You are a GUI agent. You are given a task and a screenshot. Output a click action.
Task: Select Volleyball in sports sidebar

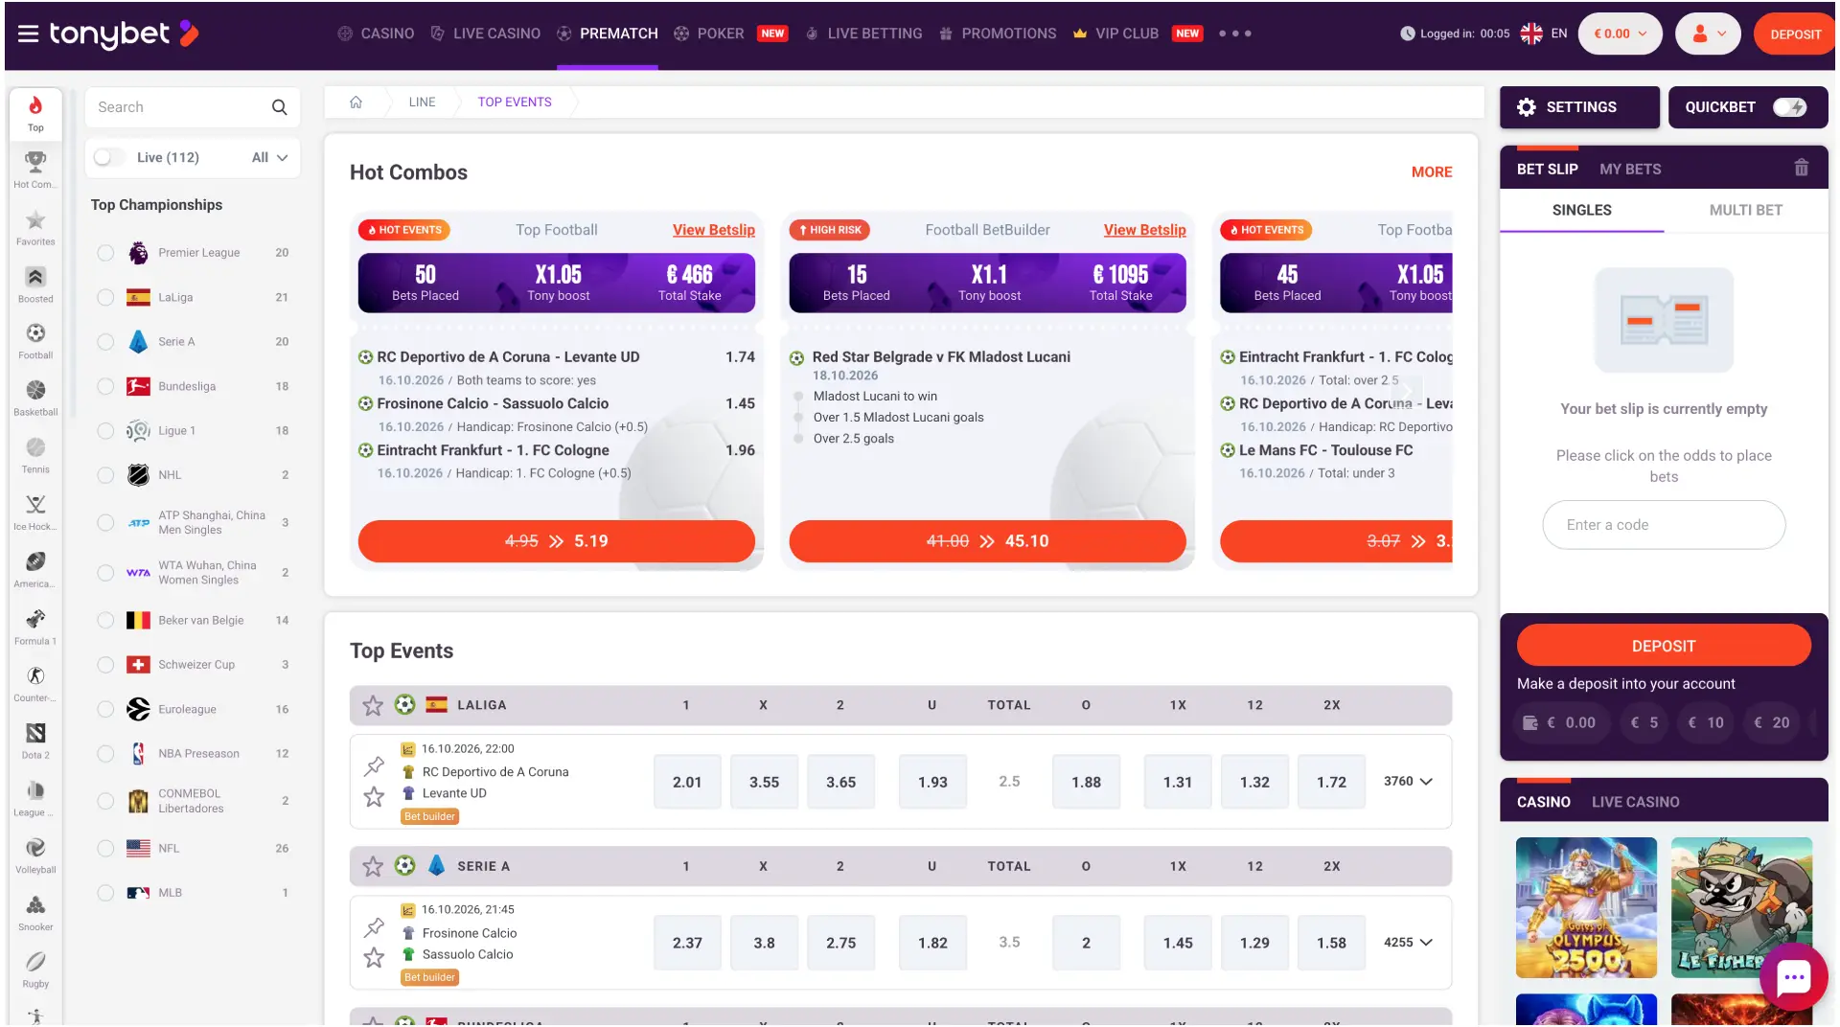35,855
